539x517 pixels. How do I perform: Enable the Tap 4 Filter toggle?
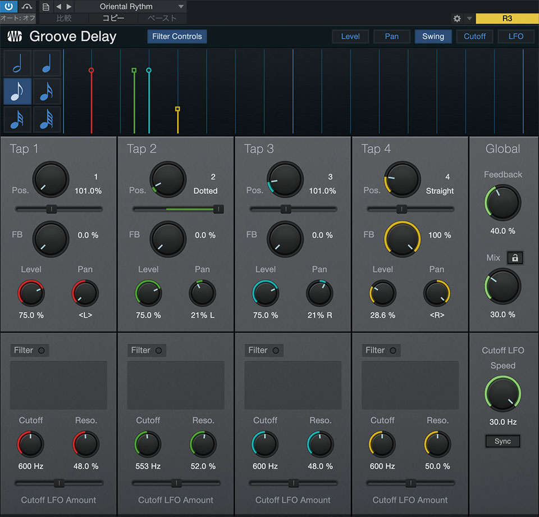pyautogui.click(x=381, y=351)
